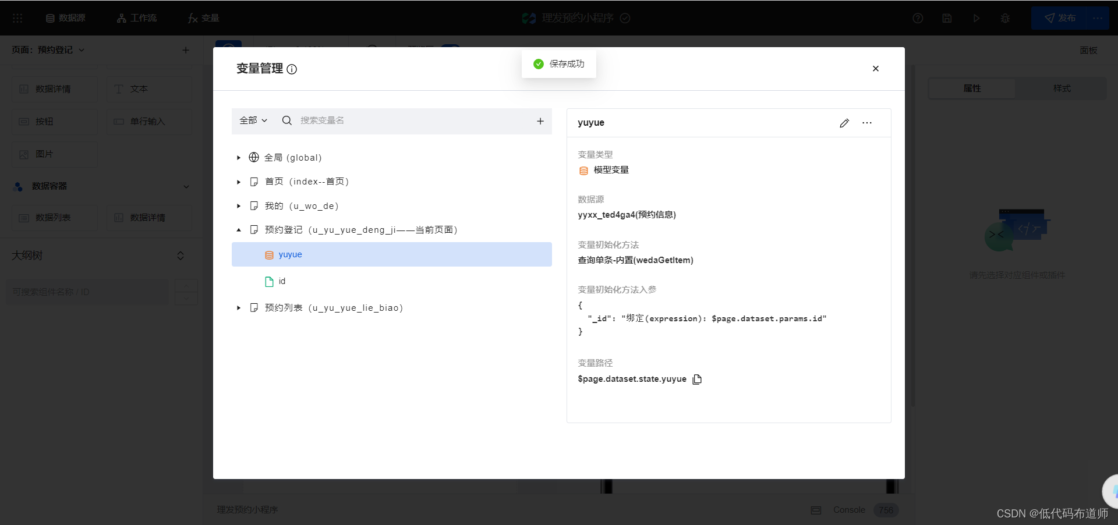Click the 模型变量 type label
Screen dimensions: 1118x525
point(611,170)
